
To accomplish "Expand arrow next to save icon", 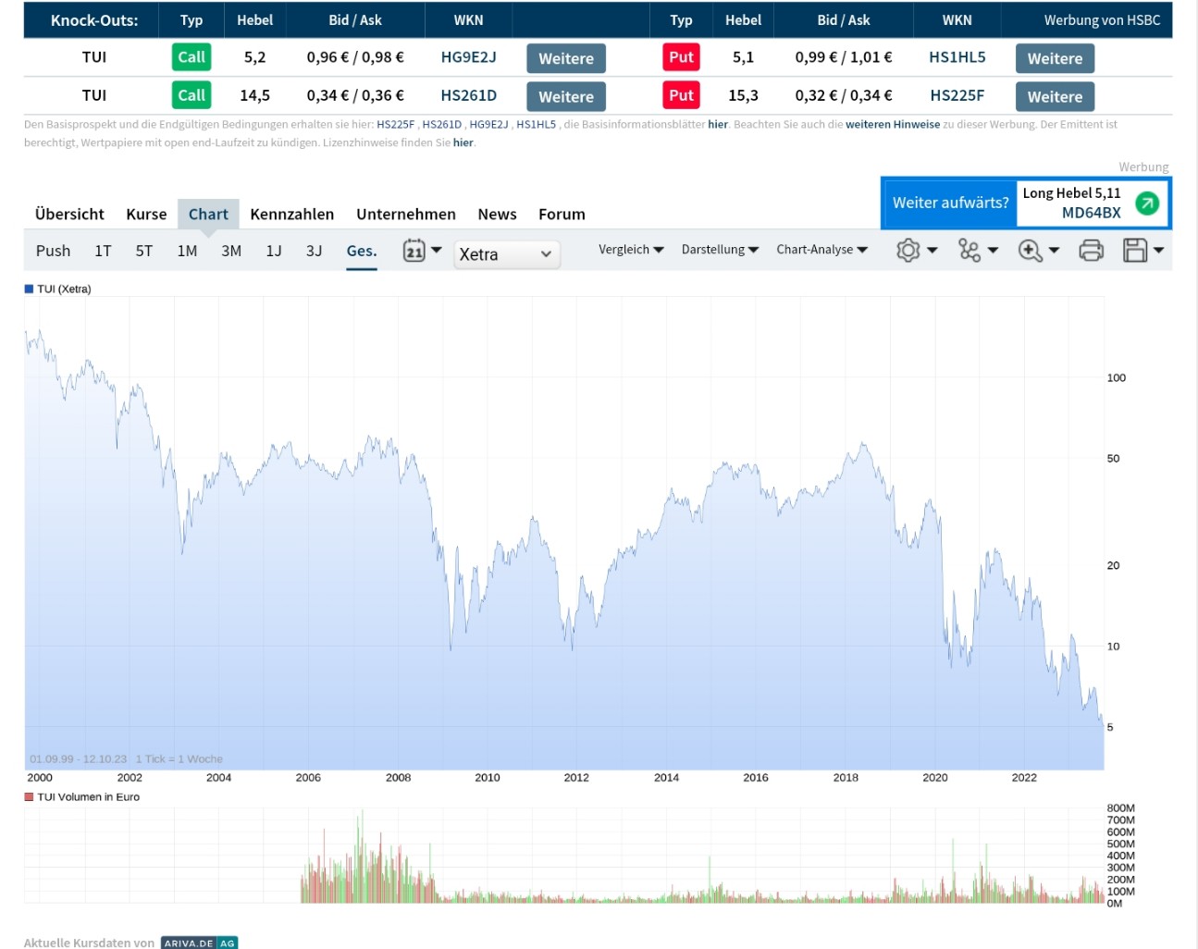I will pos(1158,251).
